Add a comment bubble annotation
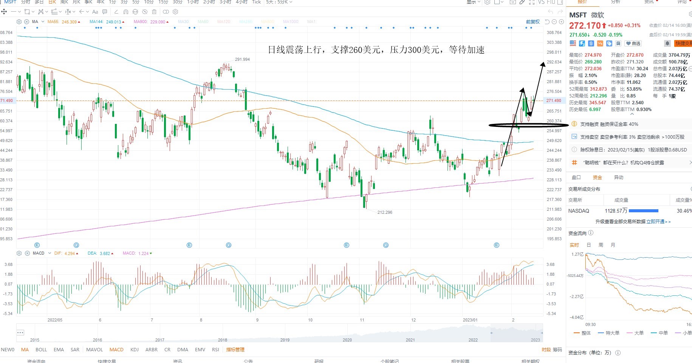 pyautogui.click(x=105, y=12)
